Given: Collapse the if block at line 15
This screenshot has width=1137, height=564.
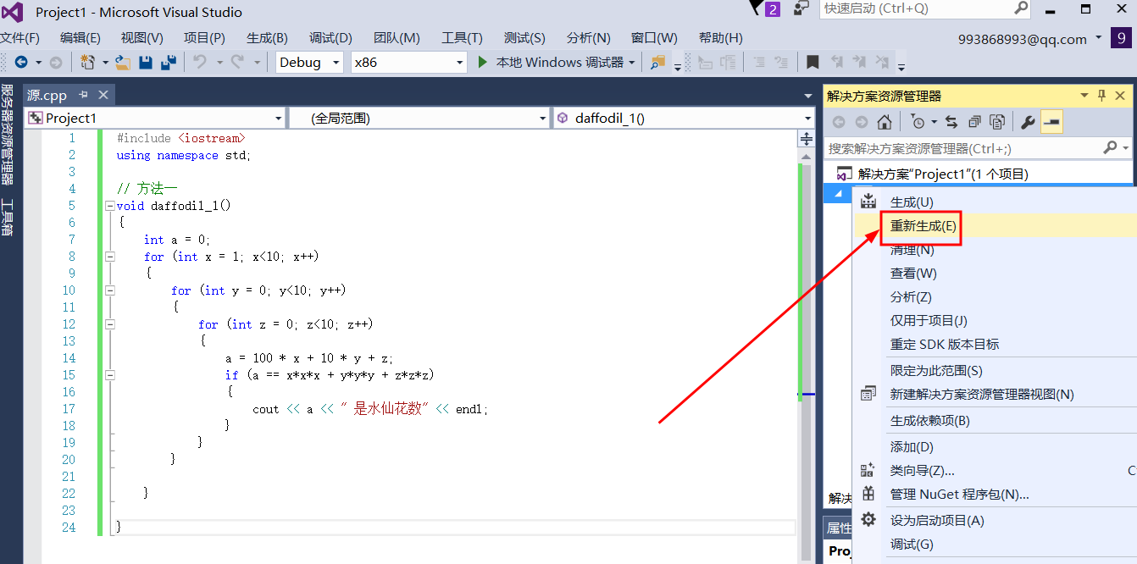Looking at the screenshot, I should tap(109, 375).
